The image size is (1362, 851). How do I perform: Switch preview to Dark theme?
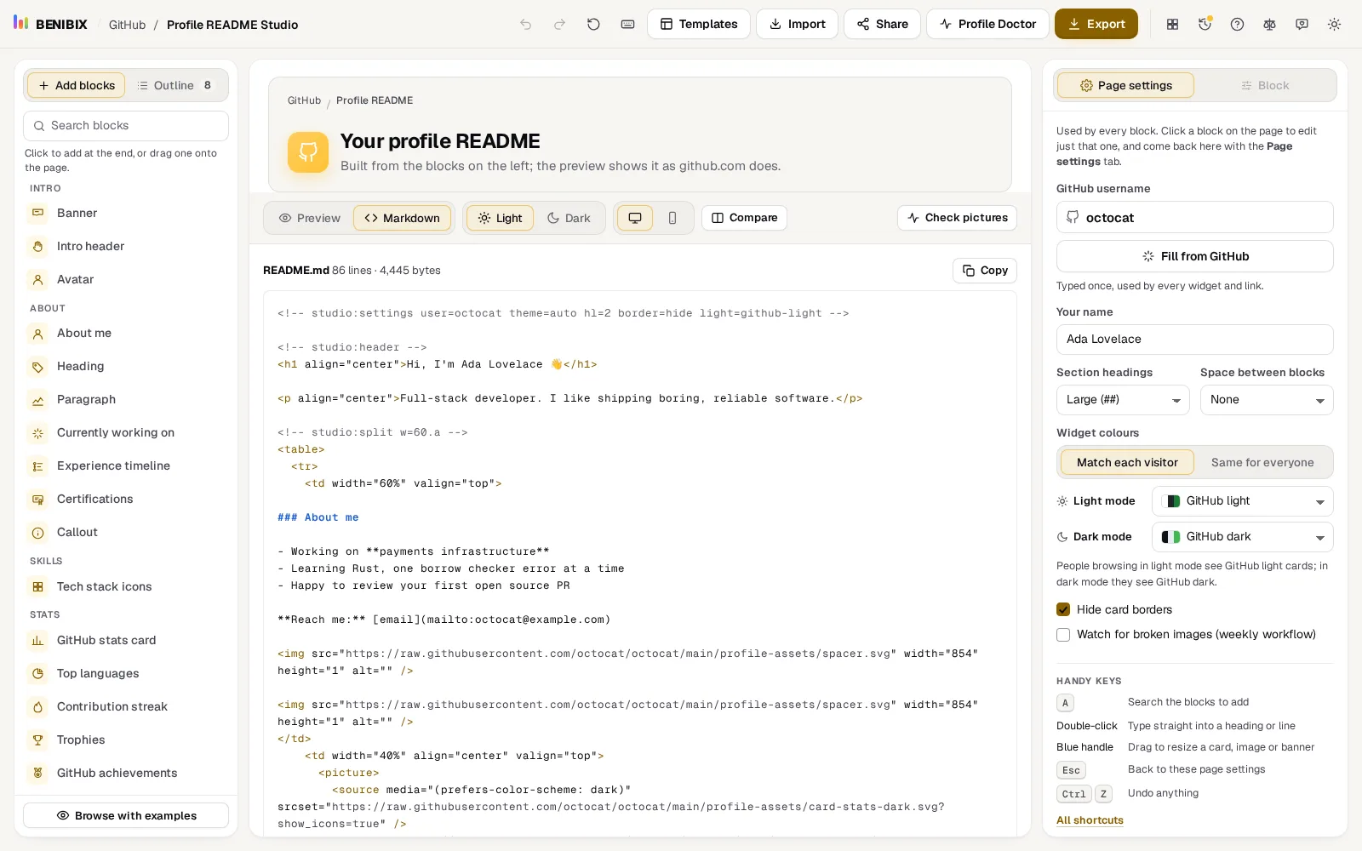pos(569,218)
